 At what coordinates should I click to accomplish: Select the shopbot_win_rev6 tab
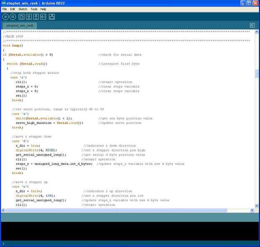point(20,26)
